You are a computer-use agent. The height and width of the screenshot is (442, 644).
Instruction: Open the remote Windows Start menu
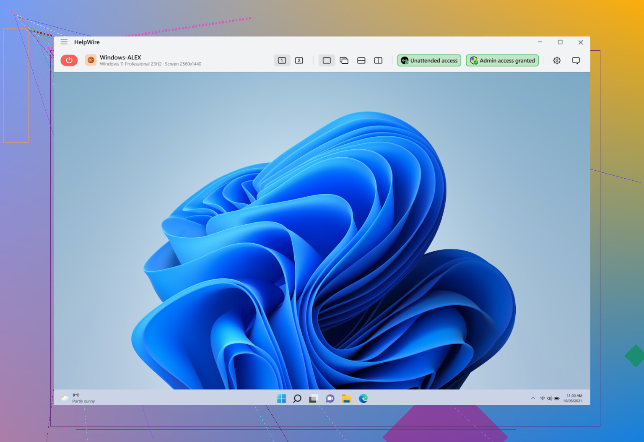click(281, 398)
